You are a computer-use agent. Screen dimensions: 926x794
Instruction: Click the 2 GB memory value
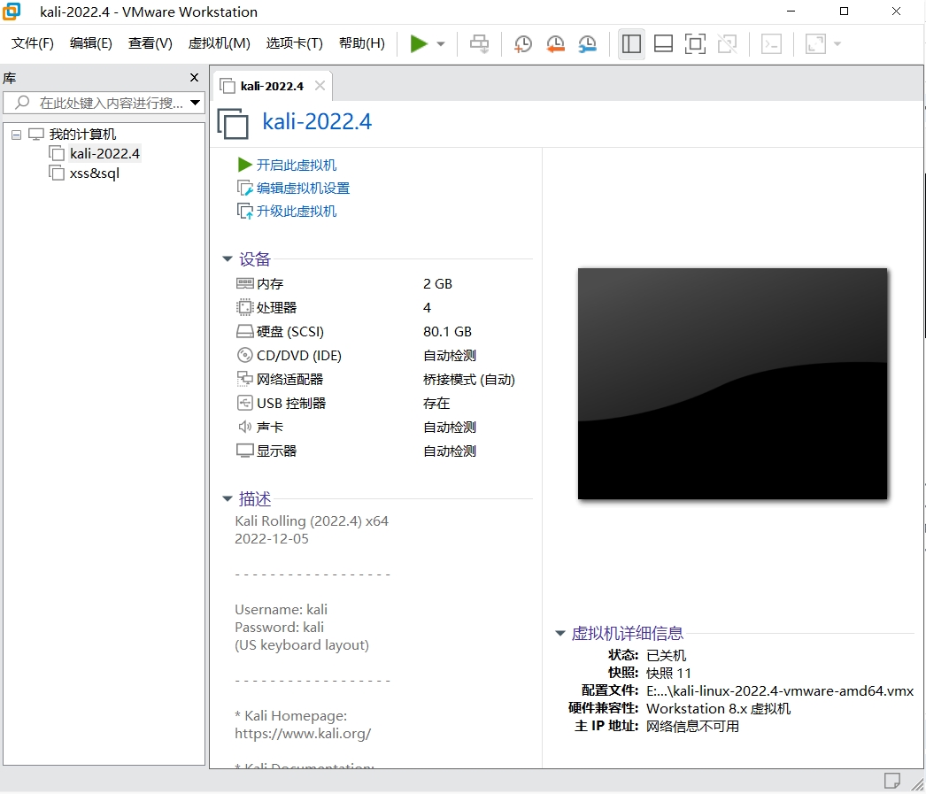[437, 284]
